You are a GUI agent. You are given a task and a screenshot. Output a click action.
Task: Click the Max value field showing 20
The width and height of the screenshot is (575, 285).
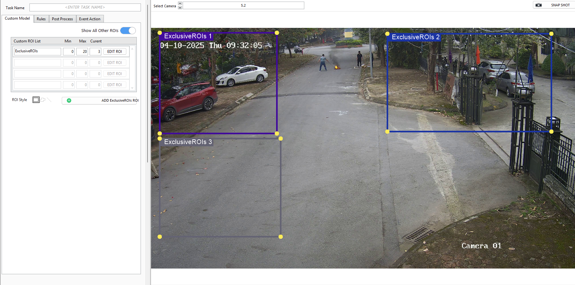(82, 52)
